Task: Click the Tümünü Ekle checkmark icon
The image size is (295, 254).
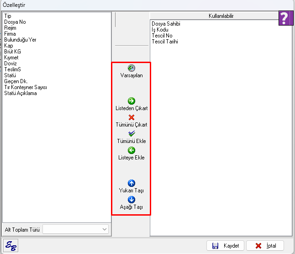Action: click(131, 134)
